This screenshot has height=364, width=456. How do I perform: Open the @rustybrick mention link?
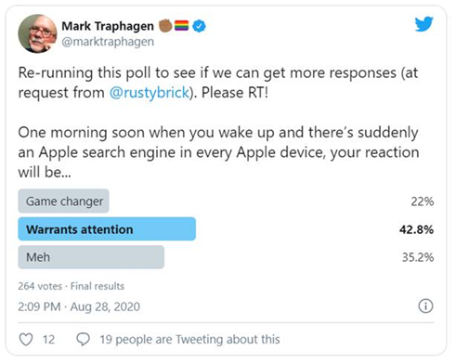(150, 93)
